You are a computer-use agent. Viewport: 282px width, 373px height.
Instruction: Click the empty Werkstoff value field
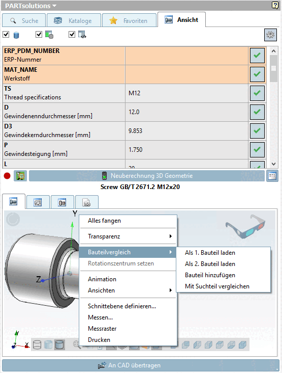tap(186, 74)
